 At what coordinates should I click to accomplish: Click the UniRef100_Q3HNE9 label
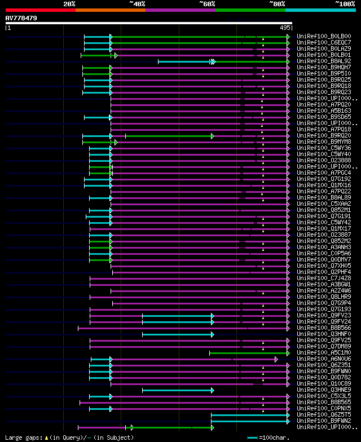pos(324,390)
